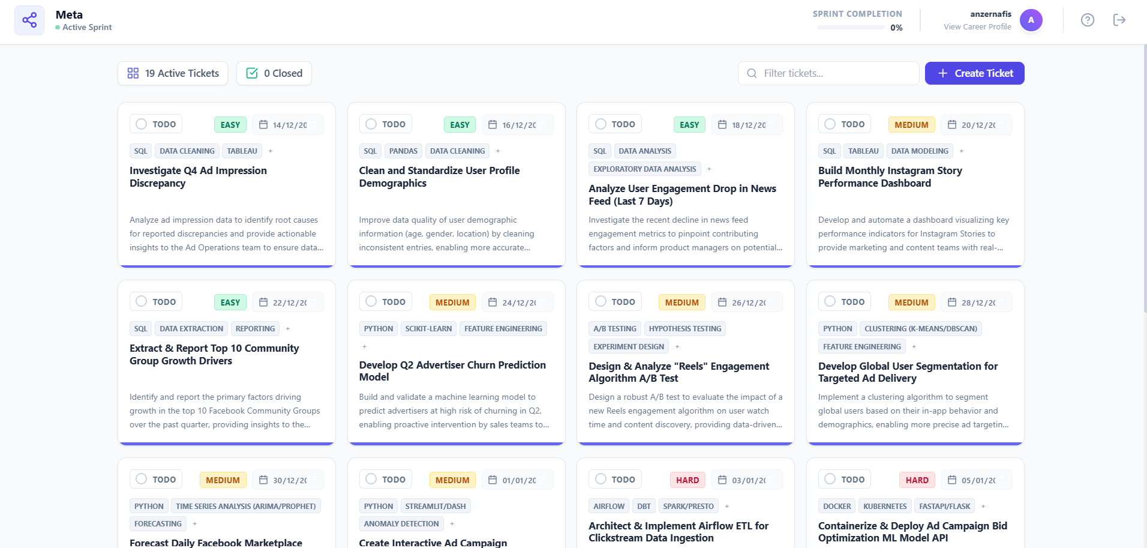Image resolution: width=1147 pixels, height=548 pixels.
Task: Toggle TODO status on Clean and Standardize User Profile ticket
Action: 386,124
